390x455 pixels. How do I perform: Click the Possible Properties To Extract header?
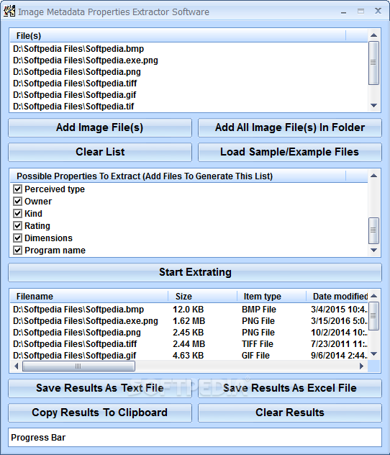(x=178, y=176)
